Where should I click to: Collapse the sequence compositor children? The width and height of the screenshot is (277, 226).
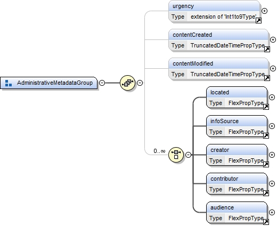140,83
